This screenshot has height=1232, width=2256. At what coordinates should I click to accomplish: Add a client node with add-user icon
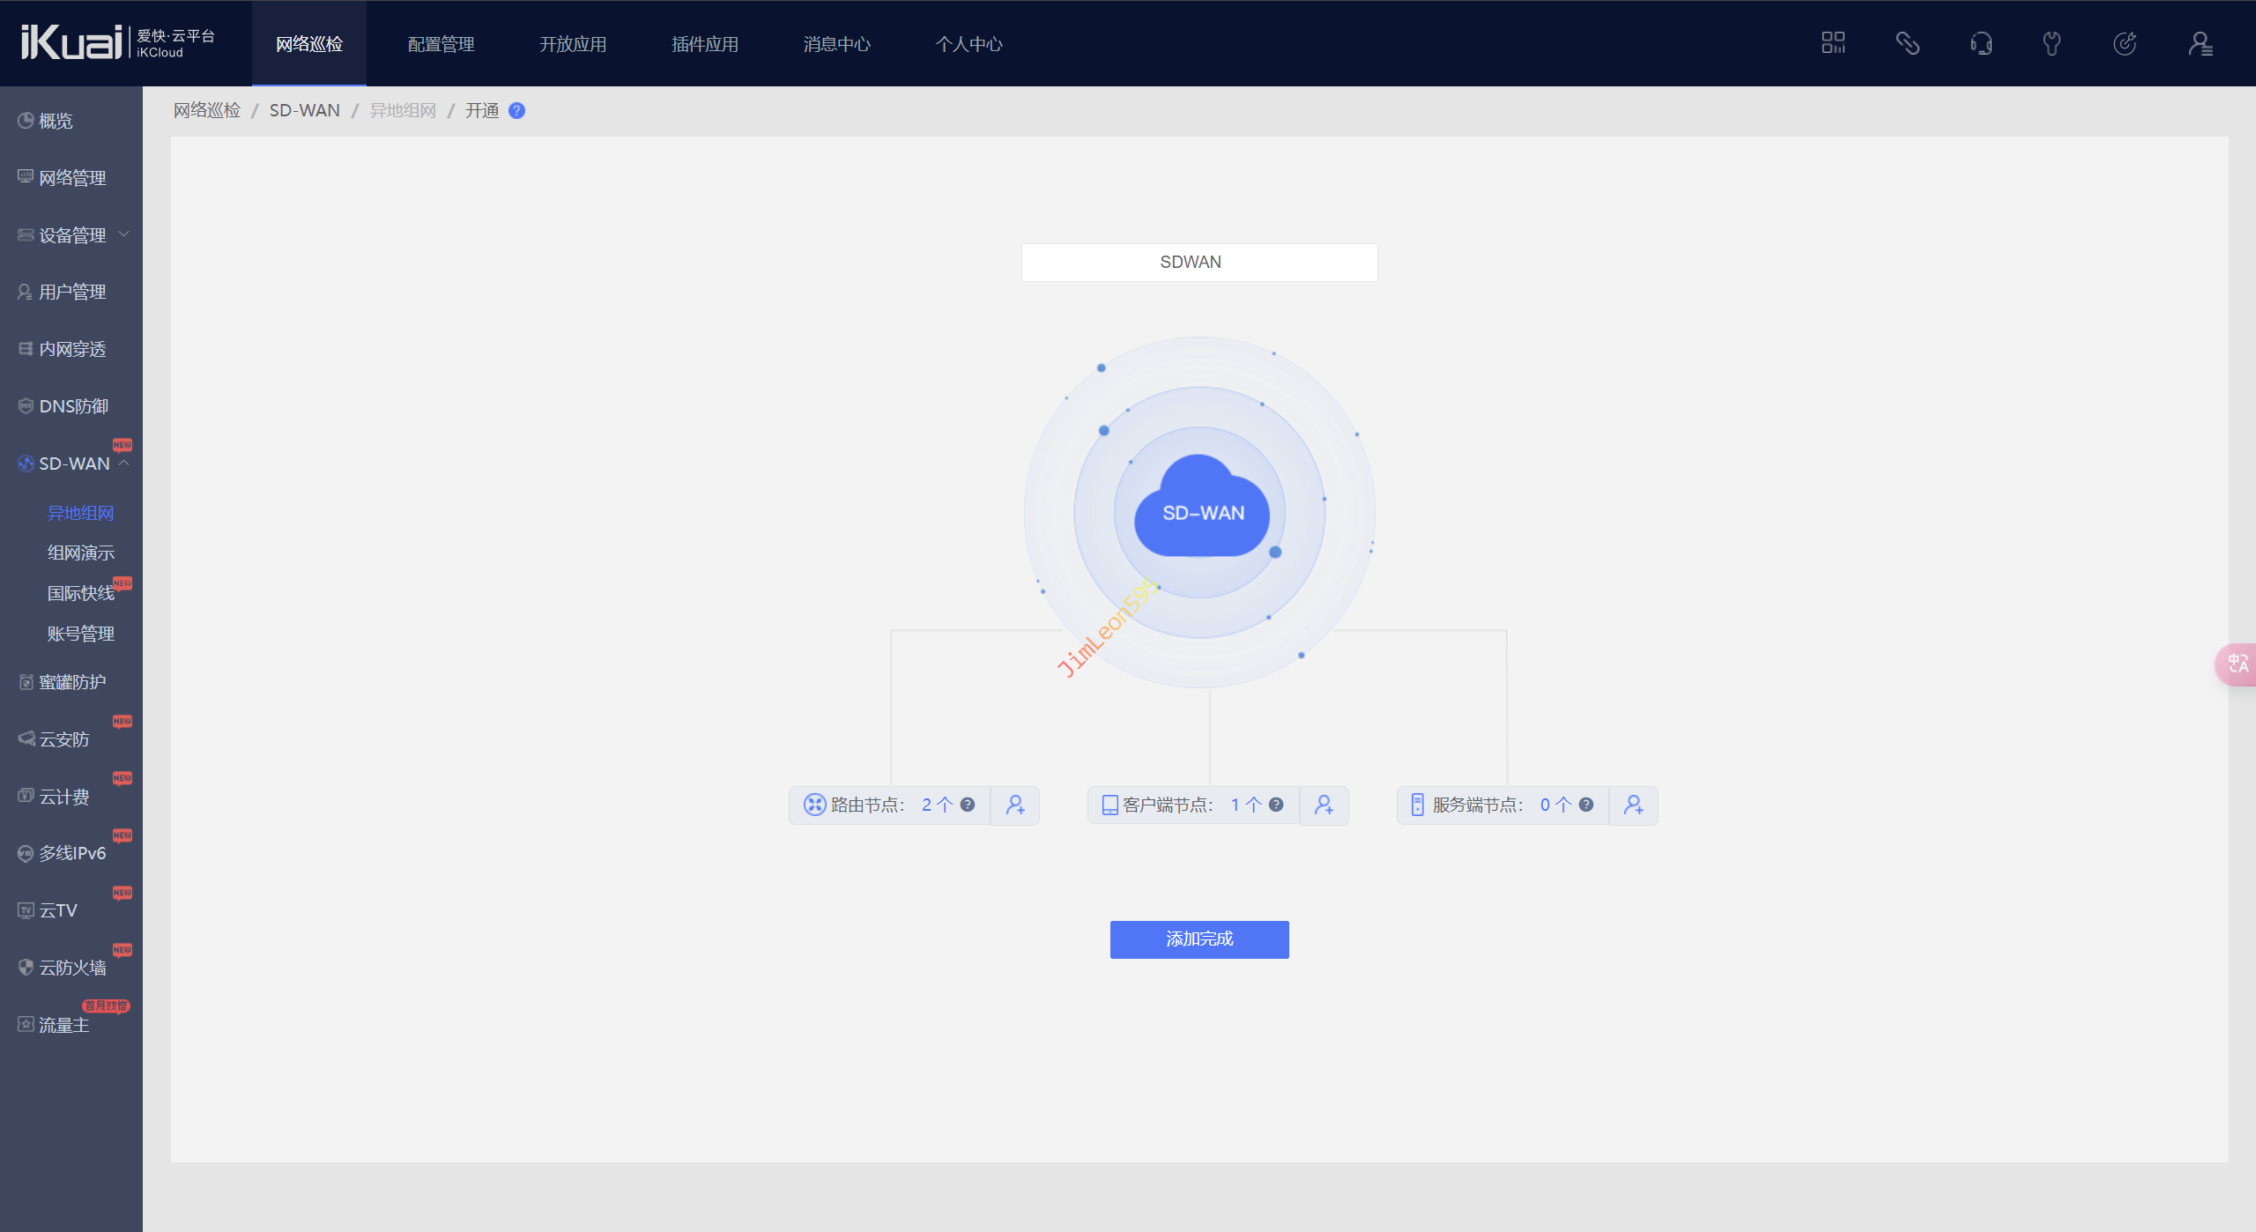pos(1324,805)
